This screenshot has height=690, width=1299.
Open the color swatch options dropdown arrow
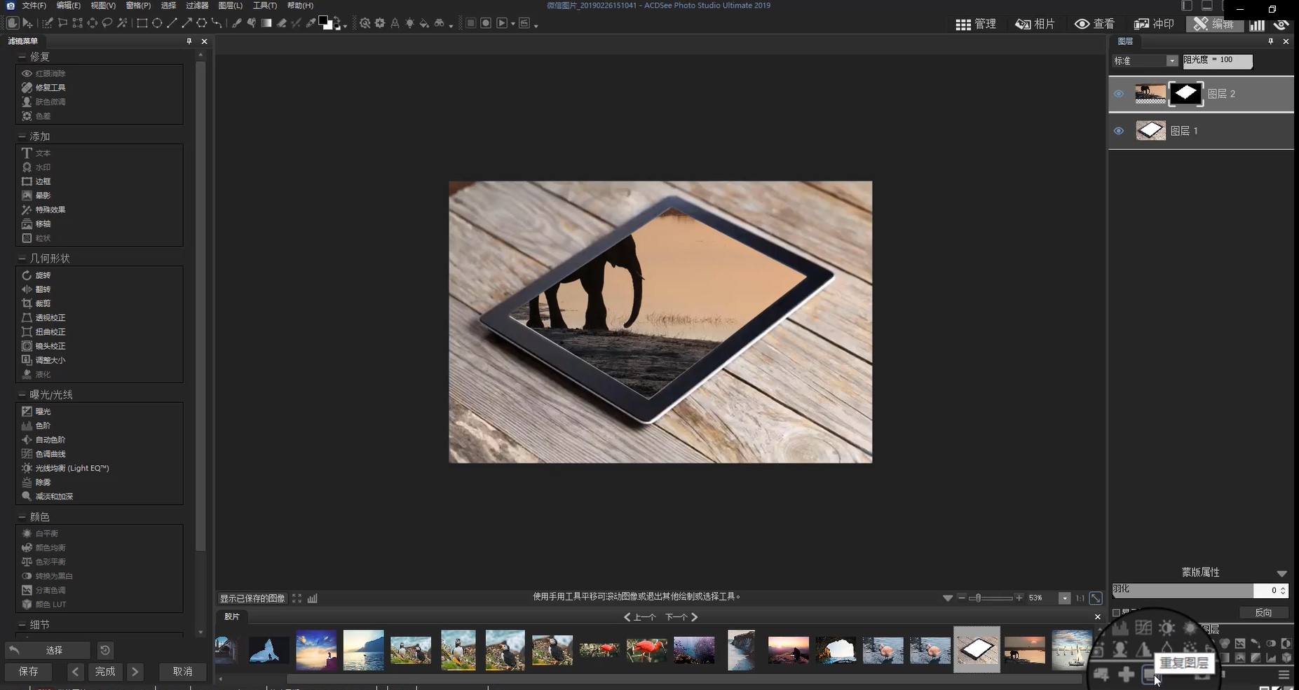pyautogui.click(x=345, y=27)
